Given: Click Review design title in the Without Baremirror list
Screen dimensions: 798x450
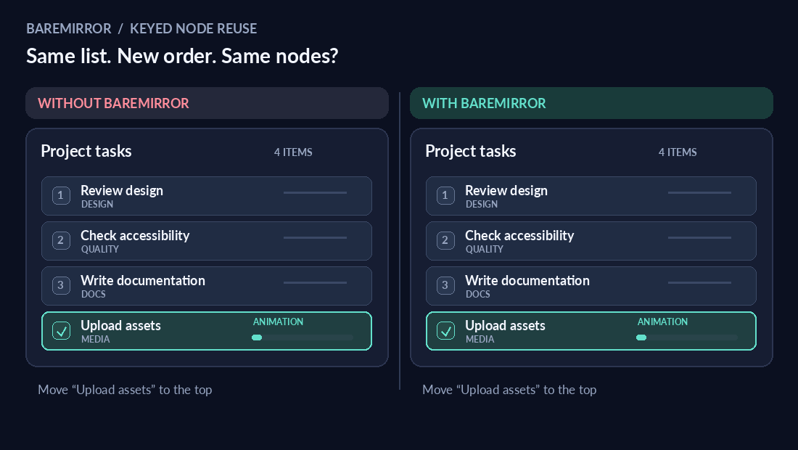Looking at the screenshot, I should 122,190.
